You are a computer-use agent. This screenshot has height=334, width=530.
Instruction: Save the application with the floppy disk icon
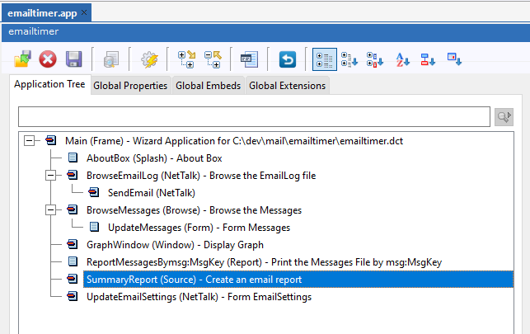(73, 59)
